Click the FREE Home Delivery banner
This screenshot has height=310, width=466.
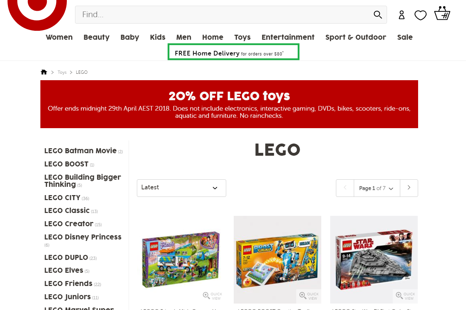233,52
